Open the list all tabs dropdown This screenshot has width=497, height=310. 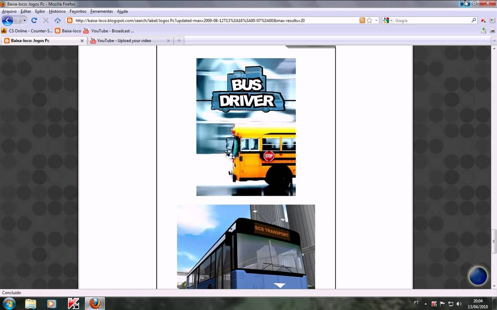pyautogui.click(x=494, y=40)
